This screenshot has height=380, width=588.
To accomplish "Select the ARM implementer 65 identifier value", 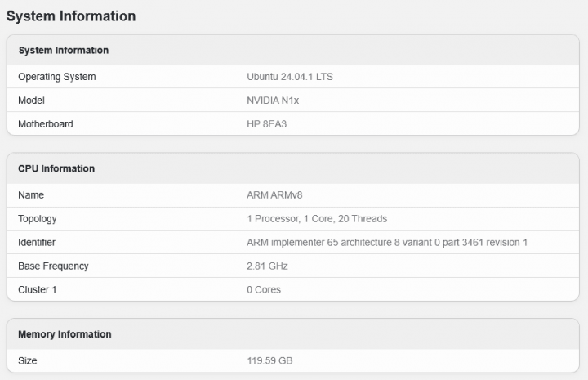I will pyautogui.click(x=386, y=243).
